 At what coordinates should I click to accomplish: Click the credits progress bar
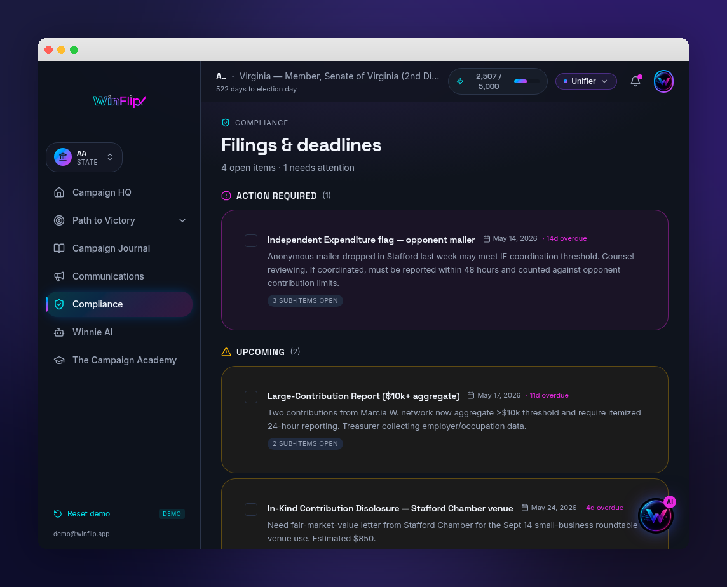526,81
